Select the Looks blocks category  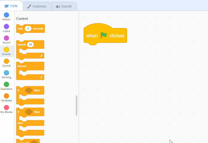6,28
